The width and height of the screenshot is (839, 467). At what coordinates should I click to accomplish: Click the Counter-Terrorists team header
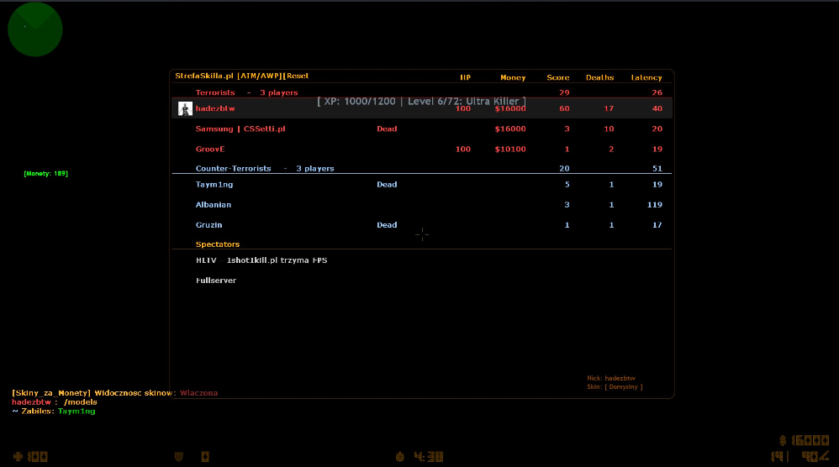coord(265,168)
